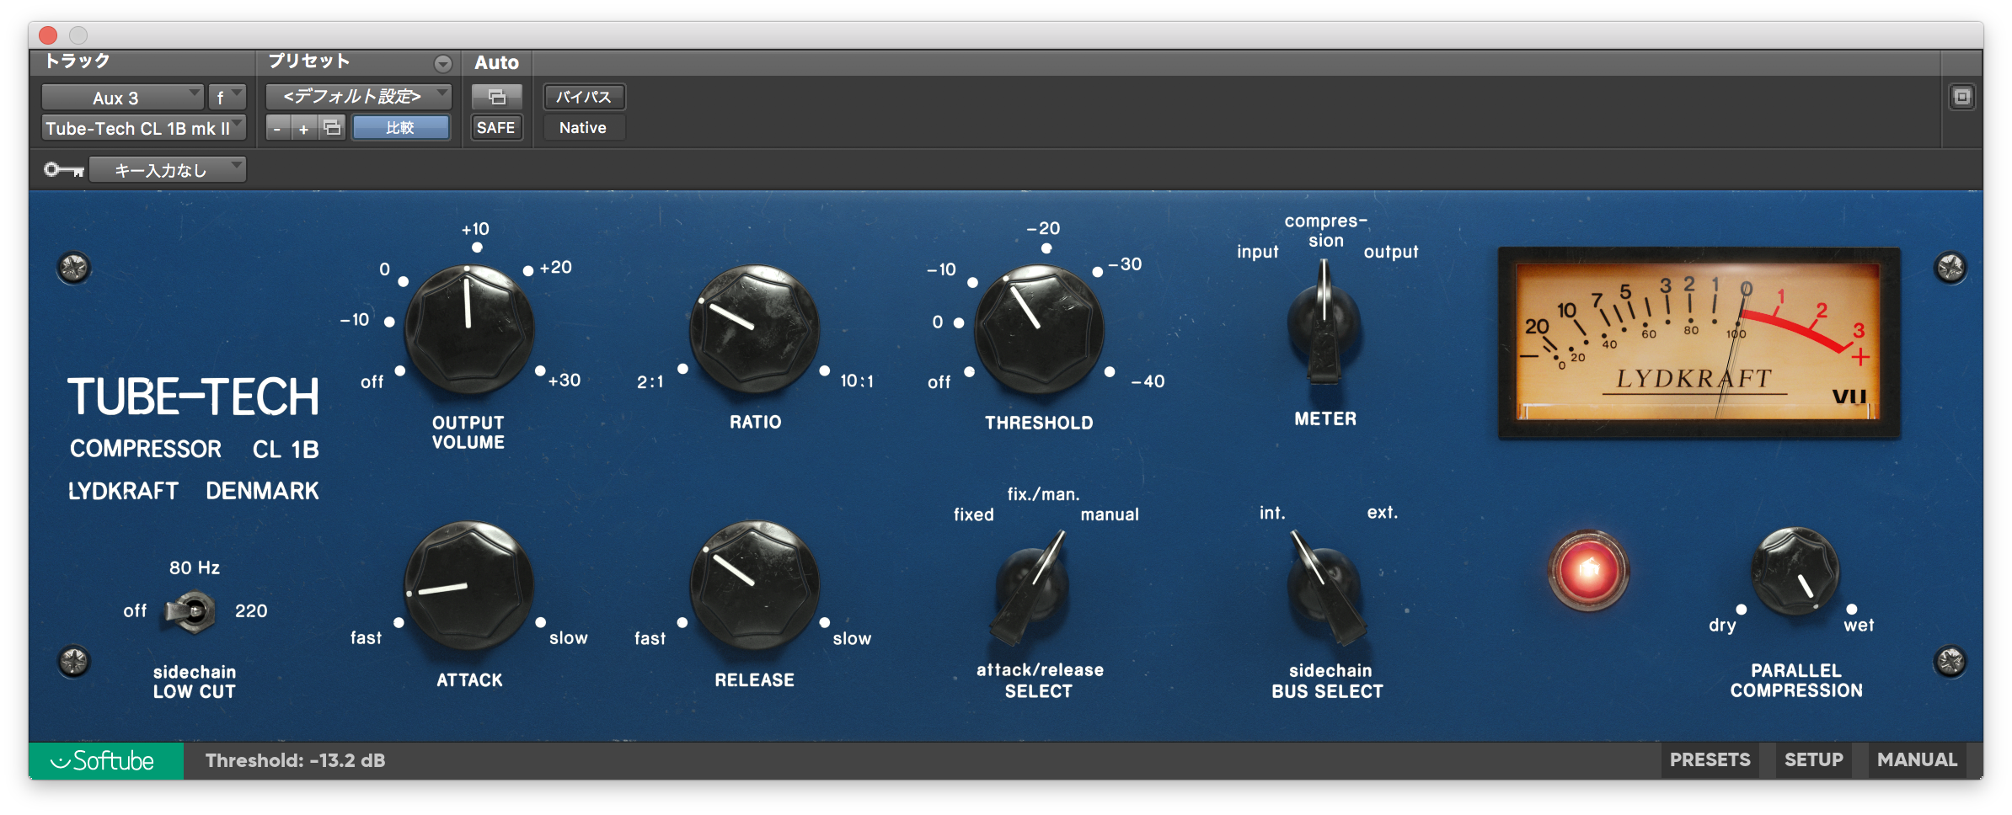Click the Threshold: -13.2 dB readout
The image size is (2012, 815).
coord(295,760)
